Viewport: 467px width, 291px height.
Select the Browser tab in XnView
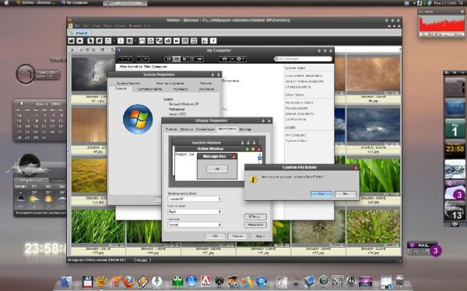79,33
